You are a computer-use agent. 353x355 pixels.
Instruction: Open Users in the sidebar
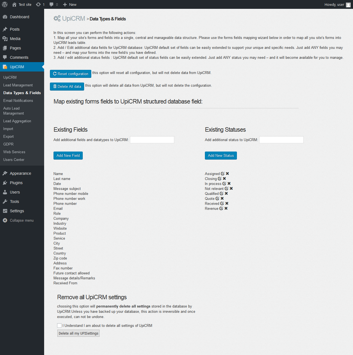(22, 192)
